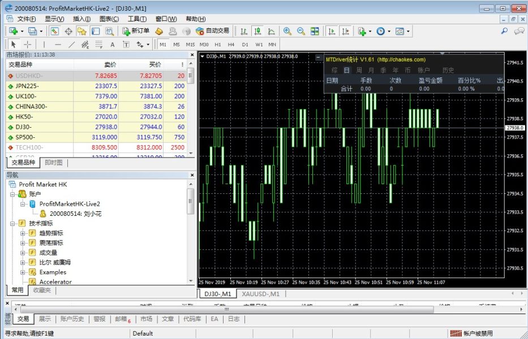This screenshot has height=339, width=528.
Task: Click the zoom in magnifier icon
Action: 287,31
